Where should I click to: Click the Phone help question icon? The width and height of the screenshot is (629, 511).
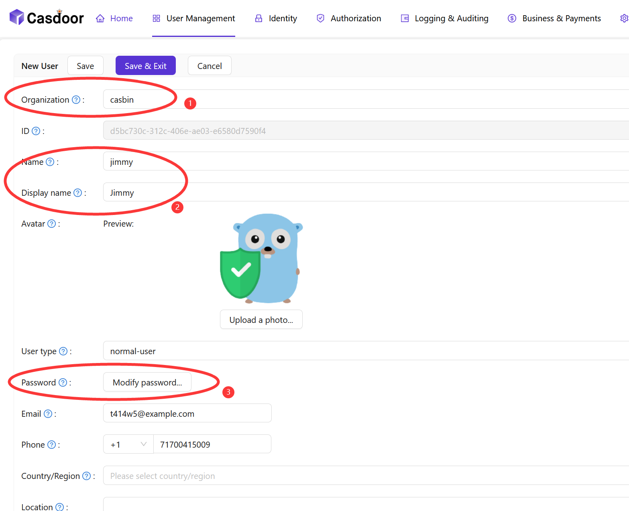(52, 445)
